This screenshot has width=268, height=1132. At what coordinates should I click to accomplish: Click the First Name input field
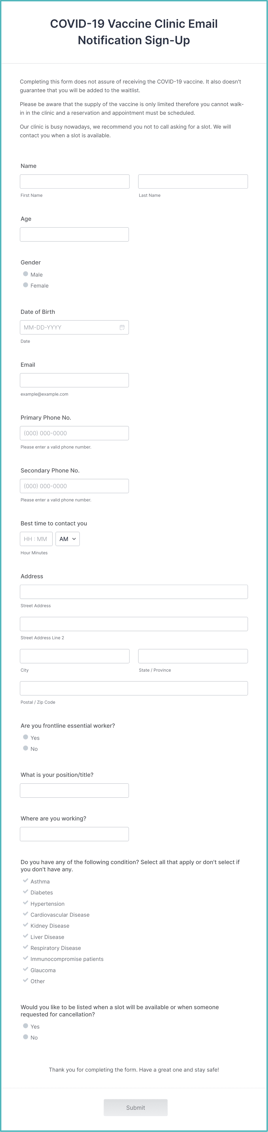(74, 181)
